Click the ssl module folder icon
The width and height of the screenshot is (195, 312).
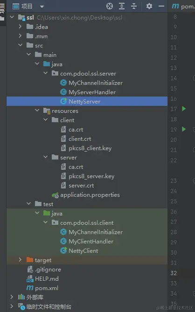(21, 18)
